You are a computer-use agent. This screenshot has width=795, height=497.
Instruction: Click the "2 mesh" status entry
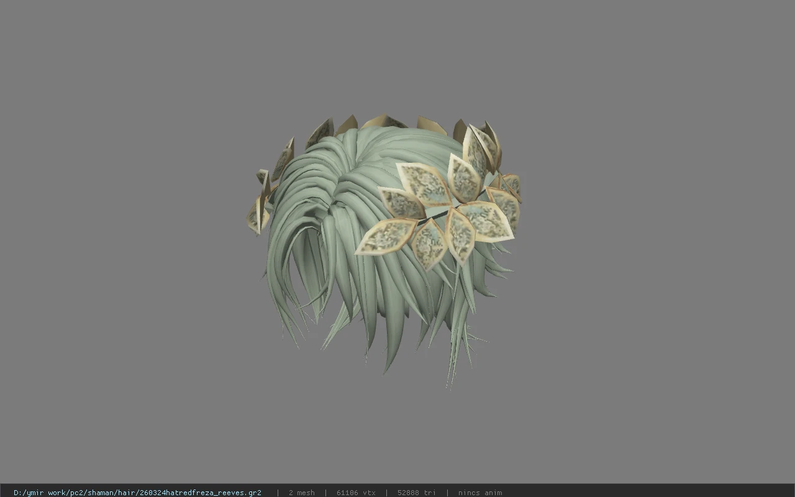[302, 493]
